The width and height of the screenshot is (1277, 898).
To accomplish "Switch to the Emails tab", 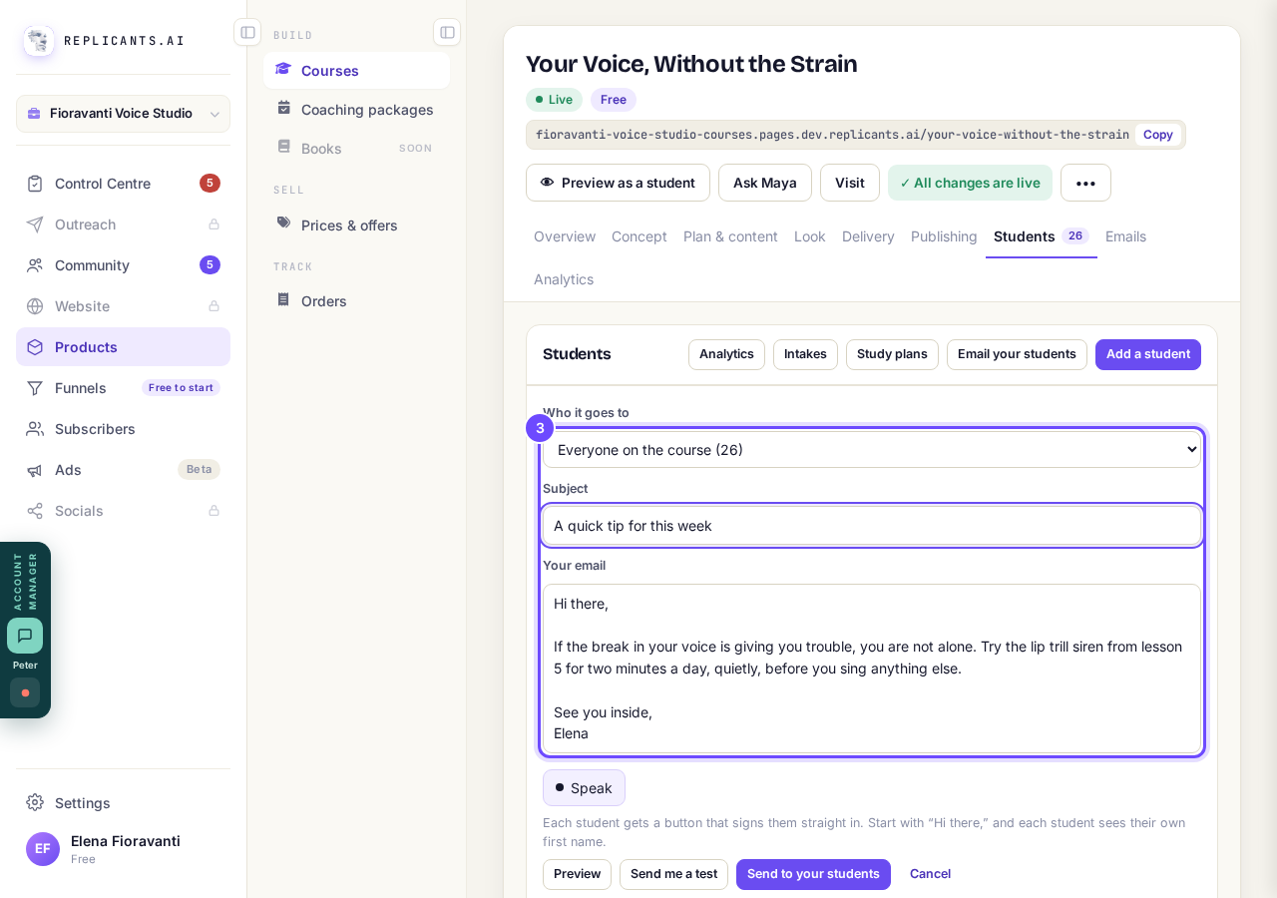I will pyautogui.click(x=1125, y=236).
